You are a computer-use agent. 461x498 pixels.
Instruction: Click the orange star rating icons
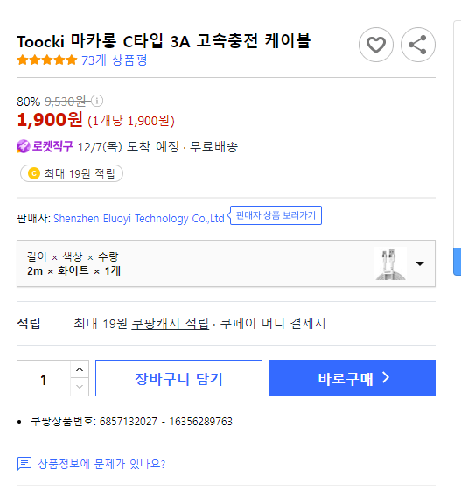47,60
